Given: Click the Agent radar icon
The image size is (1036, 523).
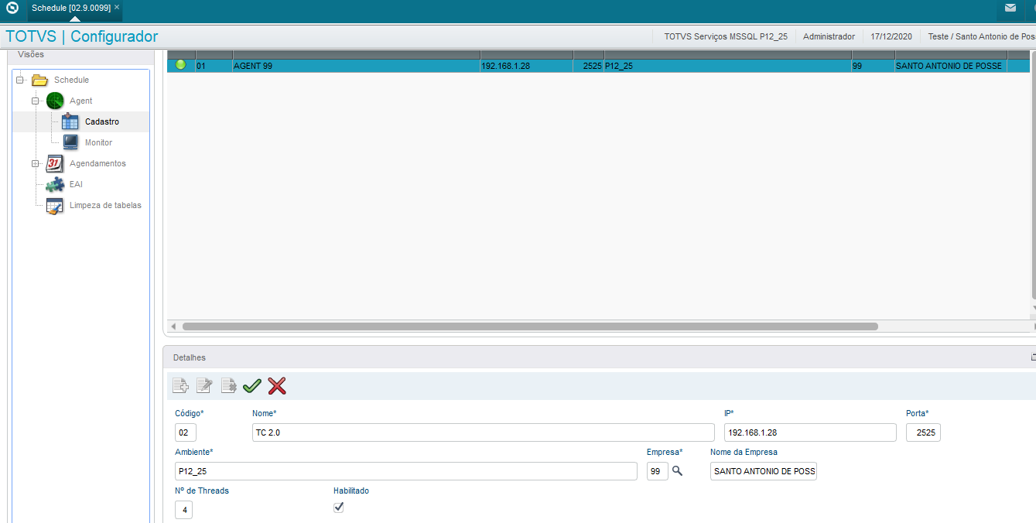Looking at the screenshot, I should (x=55, y=101).
